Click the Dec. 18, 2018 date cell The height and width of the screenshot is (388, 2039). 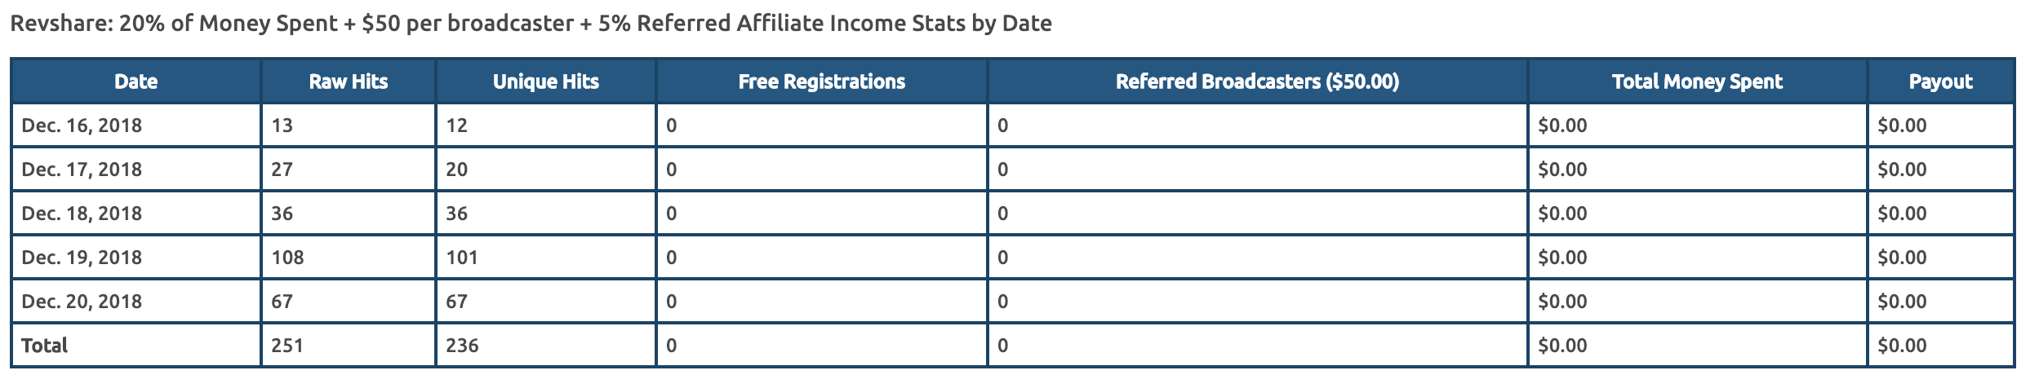click(x=82, y=214)
